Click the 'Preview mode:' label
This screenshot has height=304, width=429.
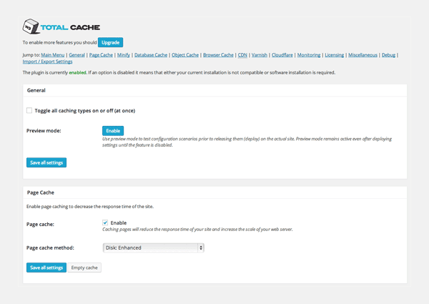[x=44, y=131]
